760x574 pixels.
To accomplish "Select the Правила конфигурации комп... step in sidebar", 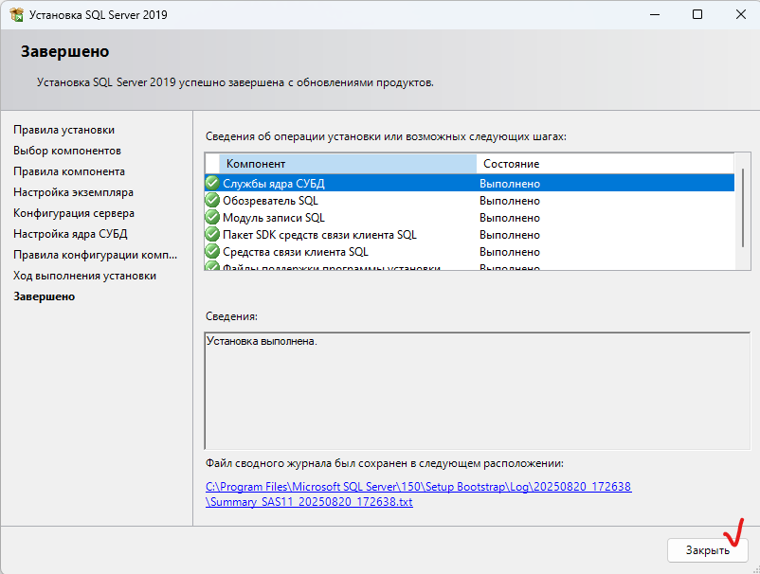I will point(96,255).
